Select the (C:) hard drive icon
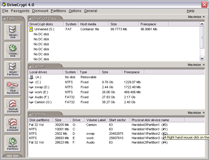 [x=31, y=82]
